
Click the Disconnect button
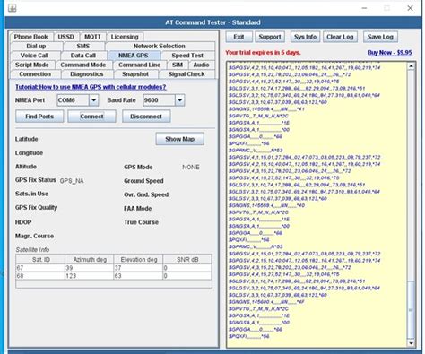(x=146, y=117)
